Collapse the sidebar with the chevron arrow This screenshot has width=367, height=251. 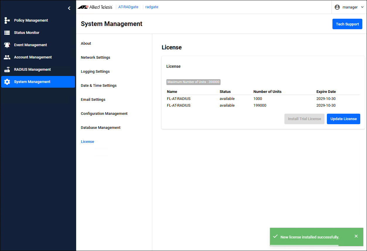[69, 8]
